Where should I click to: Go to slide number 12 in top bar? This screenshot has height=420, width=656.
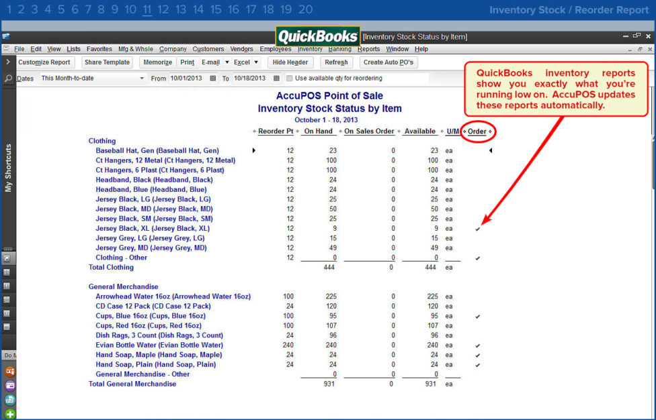163,9
